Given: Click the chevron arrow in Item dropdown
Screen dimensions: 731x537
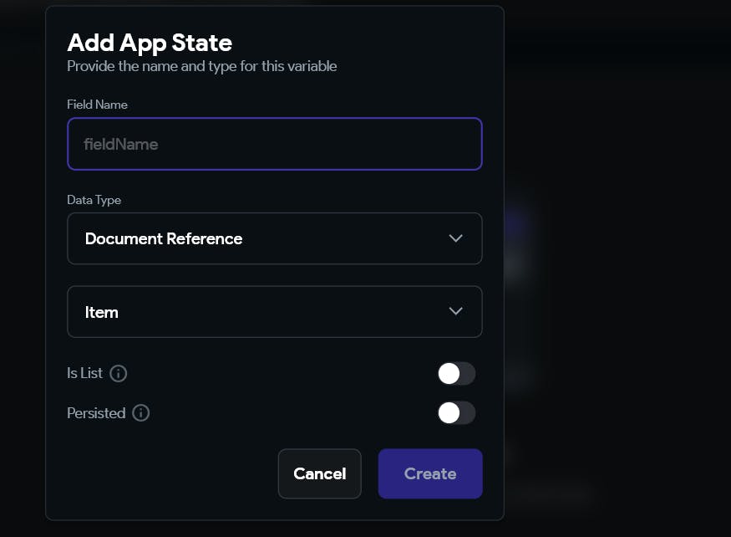Looking at the screenshot, I should [x=455, y=312].
